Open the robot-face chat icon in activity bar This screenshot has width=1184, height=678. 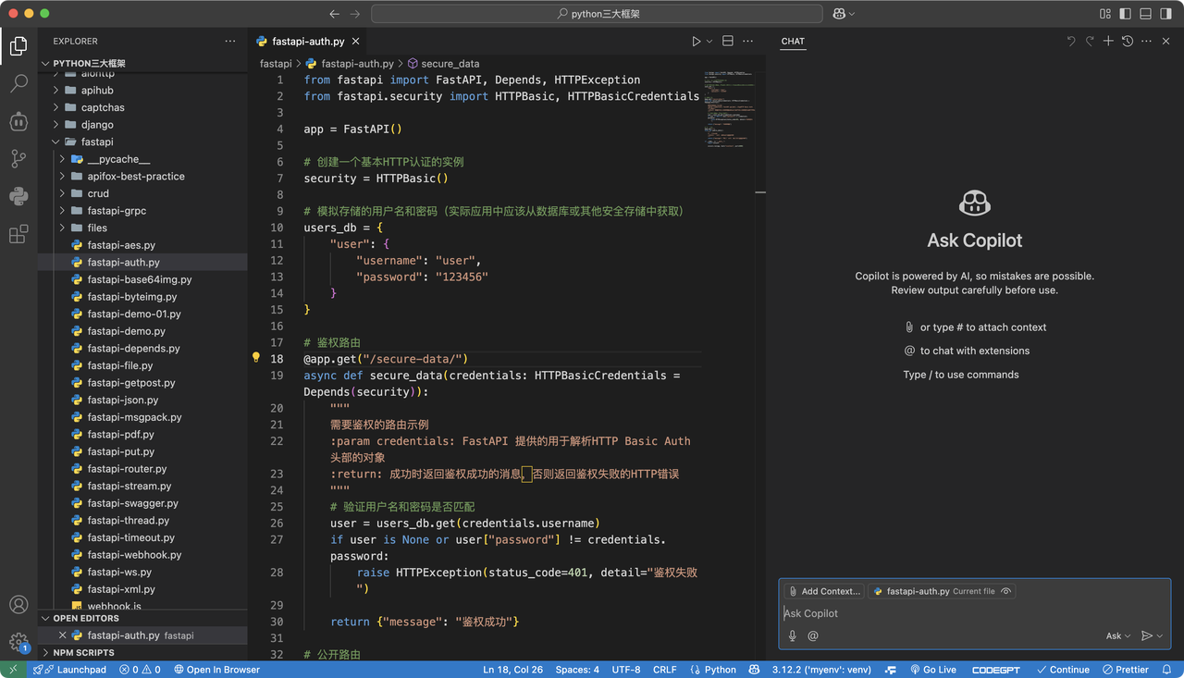pos(18,121)
